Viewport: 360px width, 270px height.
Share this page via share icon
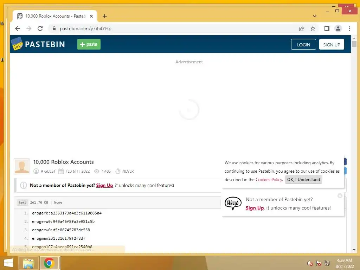[301, 28]
